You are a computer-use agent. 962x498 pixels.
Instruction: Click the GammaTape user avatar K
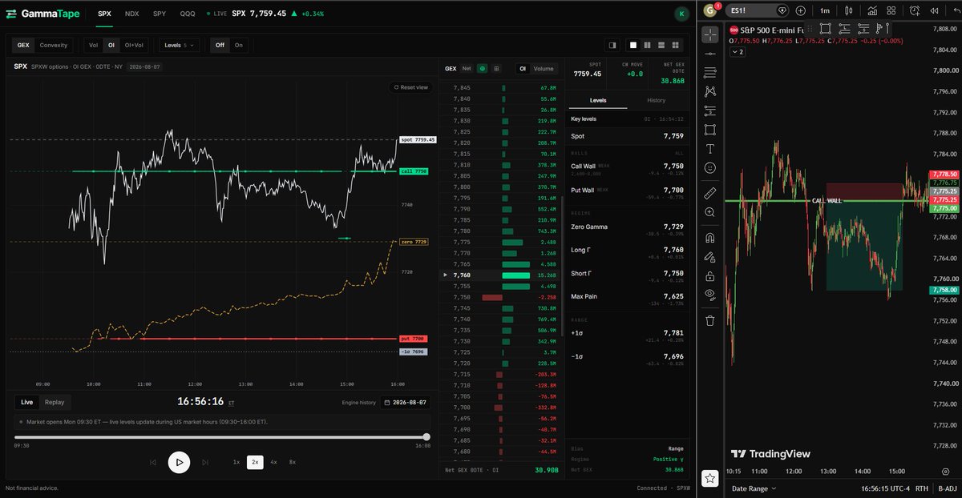[x=681, y=14]
